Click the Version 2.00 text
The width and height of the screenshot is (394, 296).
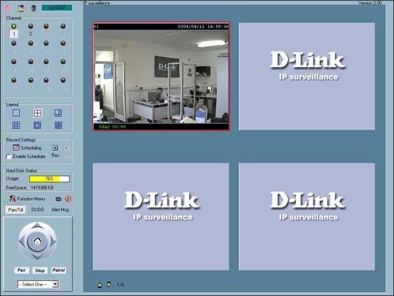pyautogui.click(x=370, y=3)
